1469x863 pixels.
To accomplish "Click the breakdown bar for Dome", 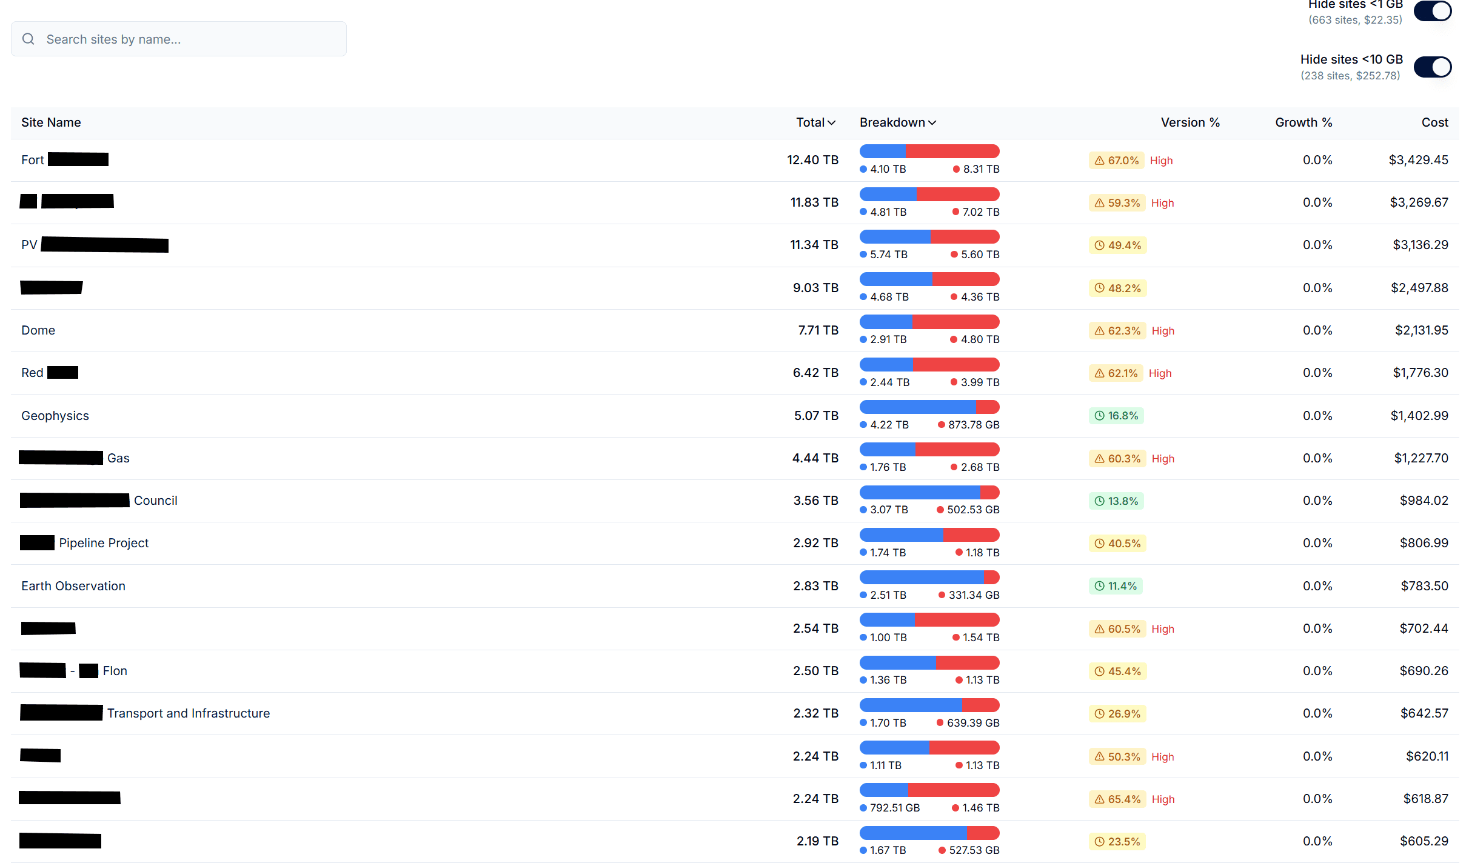I will click(x=929, y=322).
